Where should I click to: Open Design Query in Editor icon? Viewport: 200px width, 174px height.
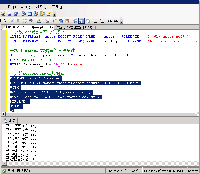pos(39,20)
